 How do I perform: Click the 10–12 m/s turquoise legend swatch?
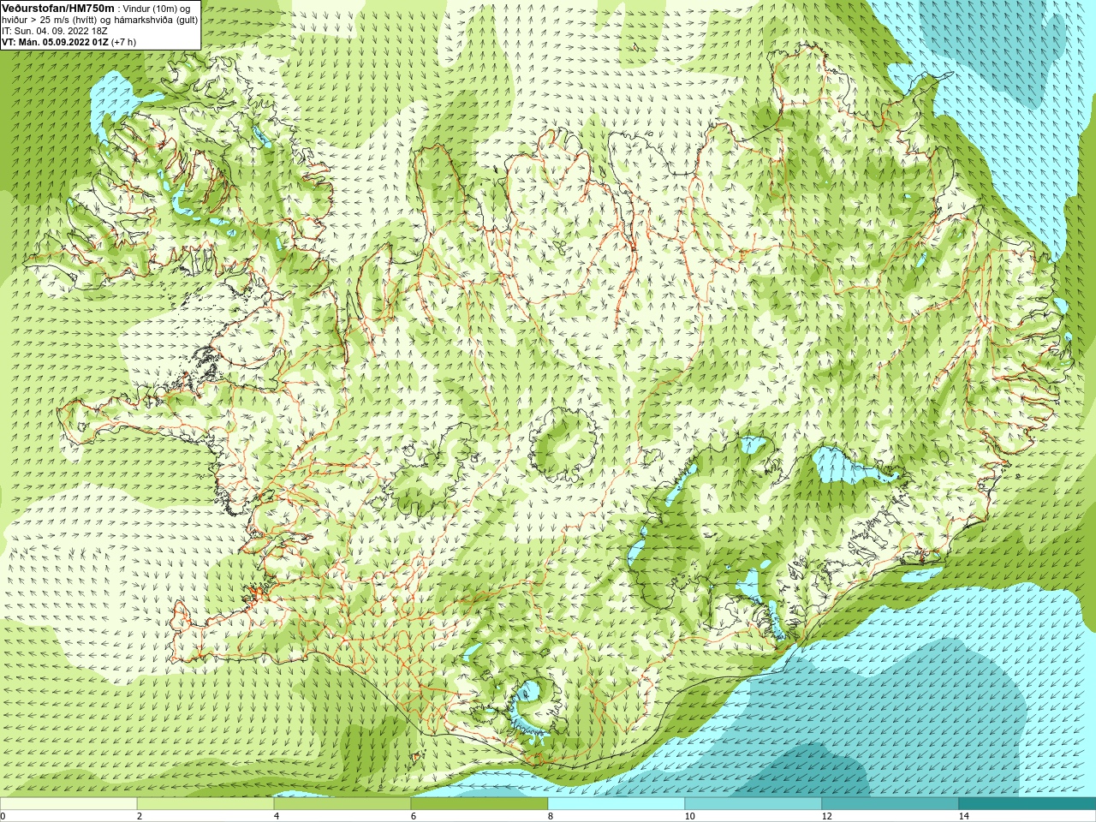[x=753, y=804]
